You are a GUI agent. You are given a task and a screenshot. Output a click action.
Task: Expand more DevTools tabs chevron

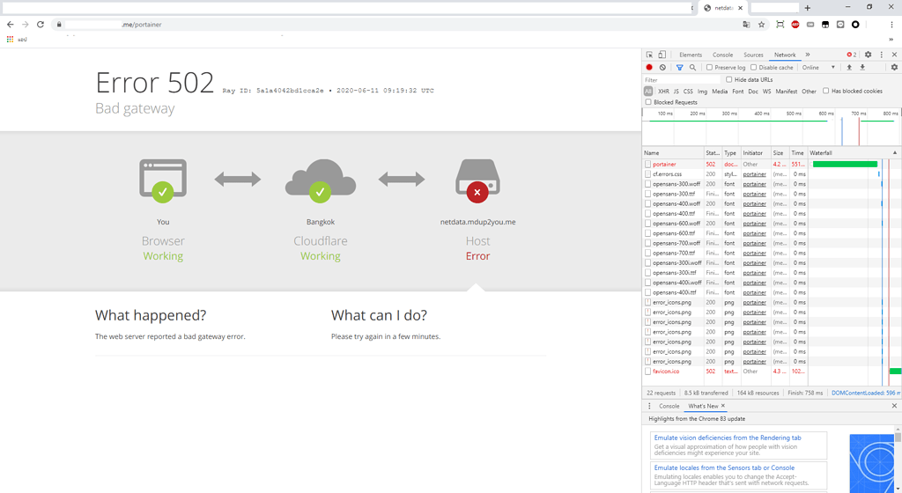(x=808, y=55)
